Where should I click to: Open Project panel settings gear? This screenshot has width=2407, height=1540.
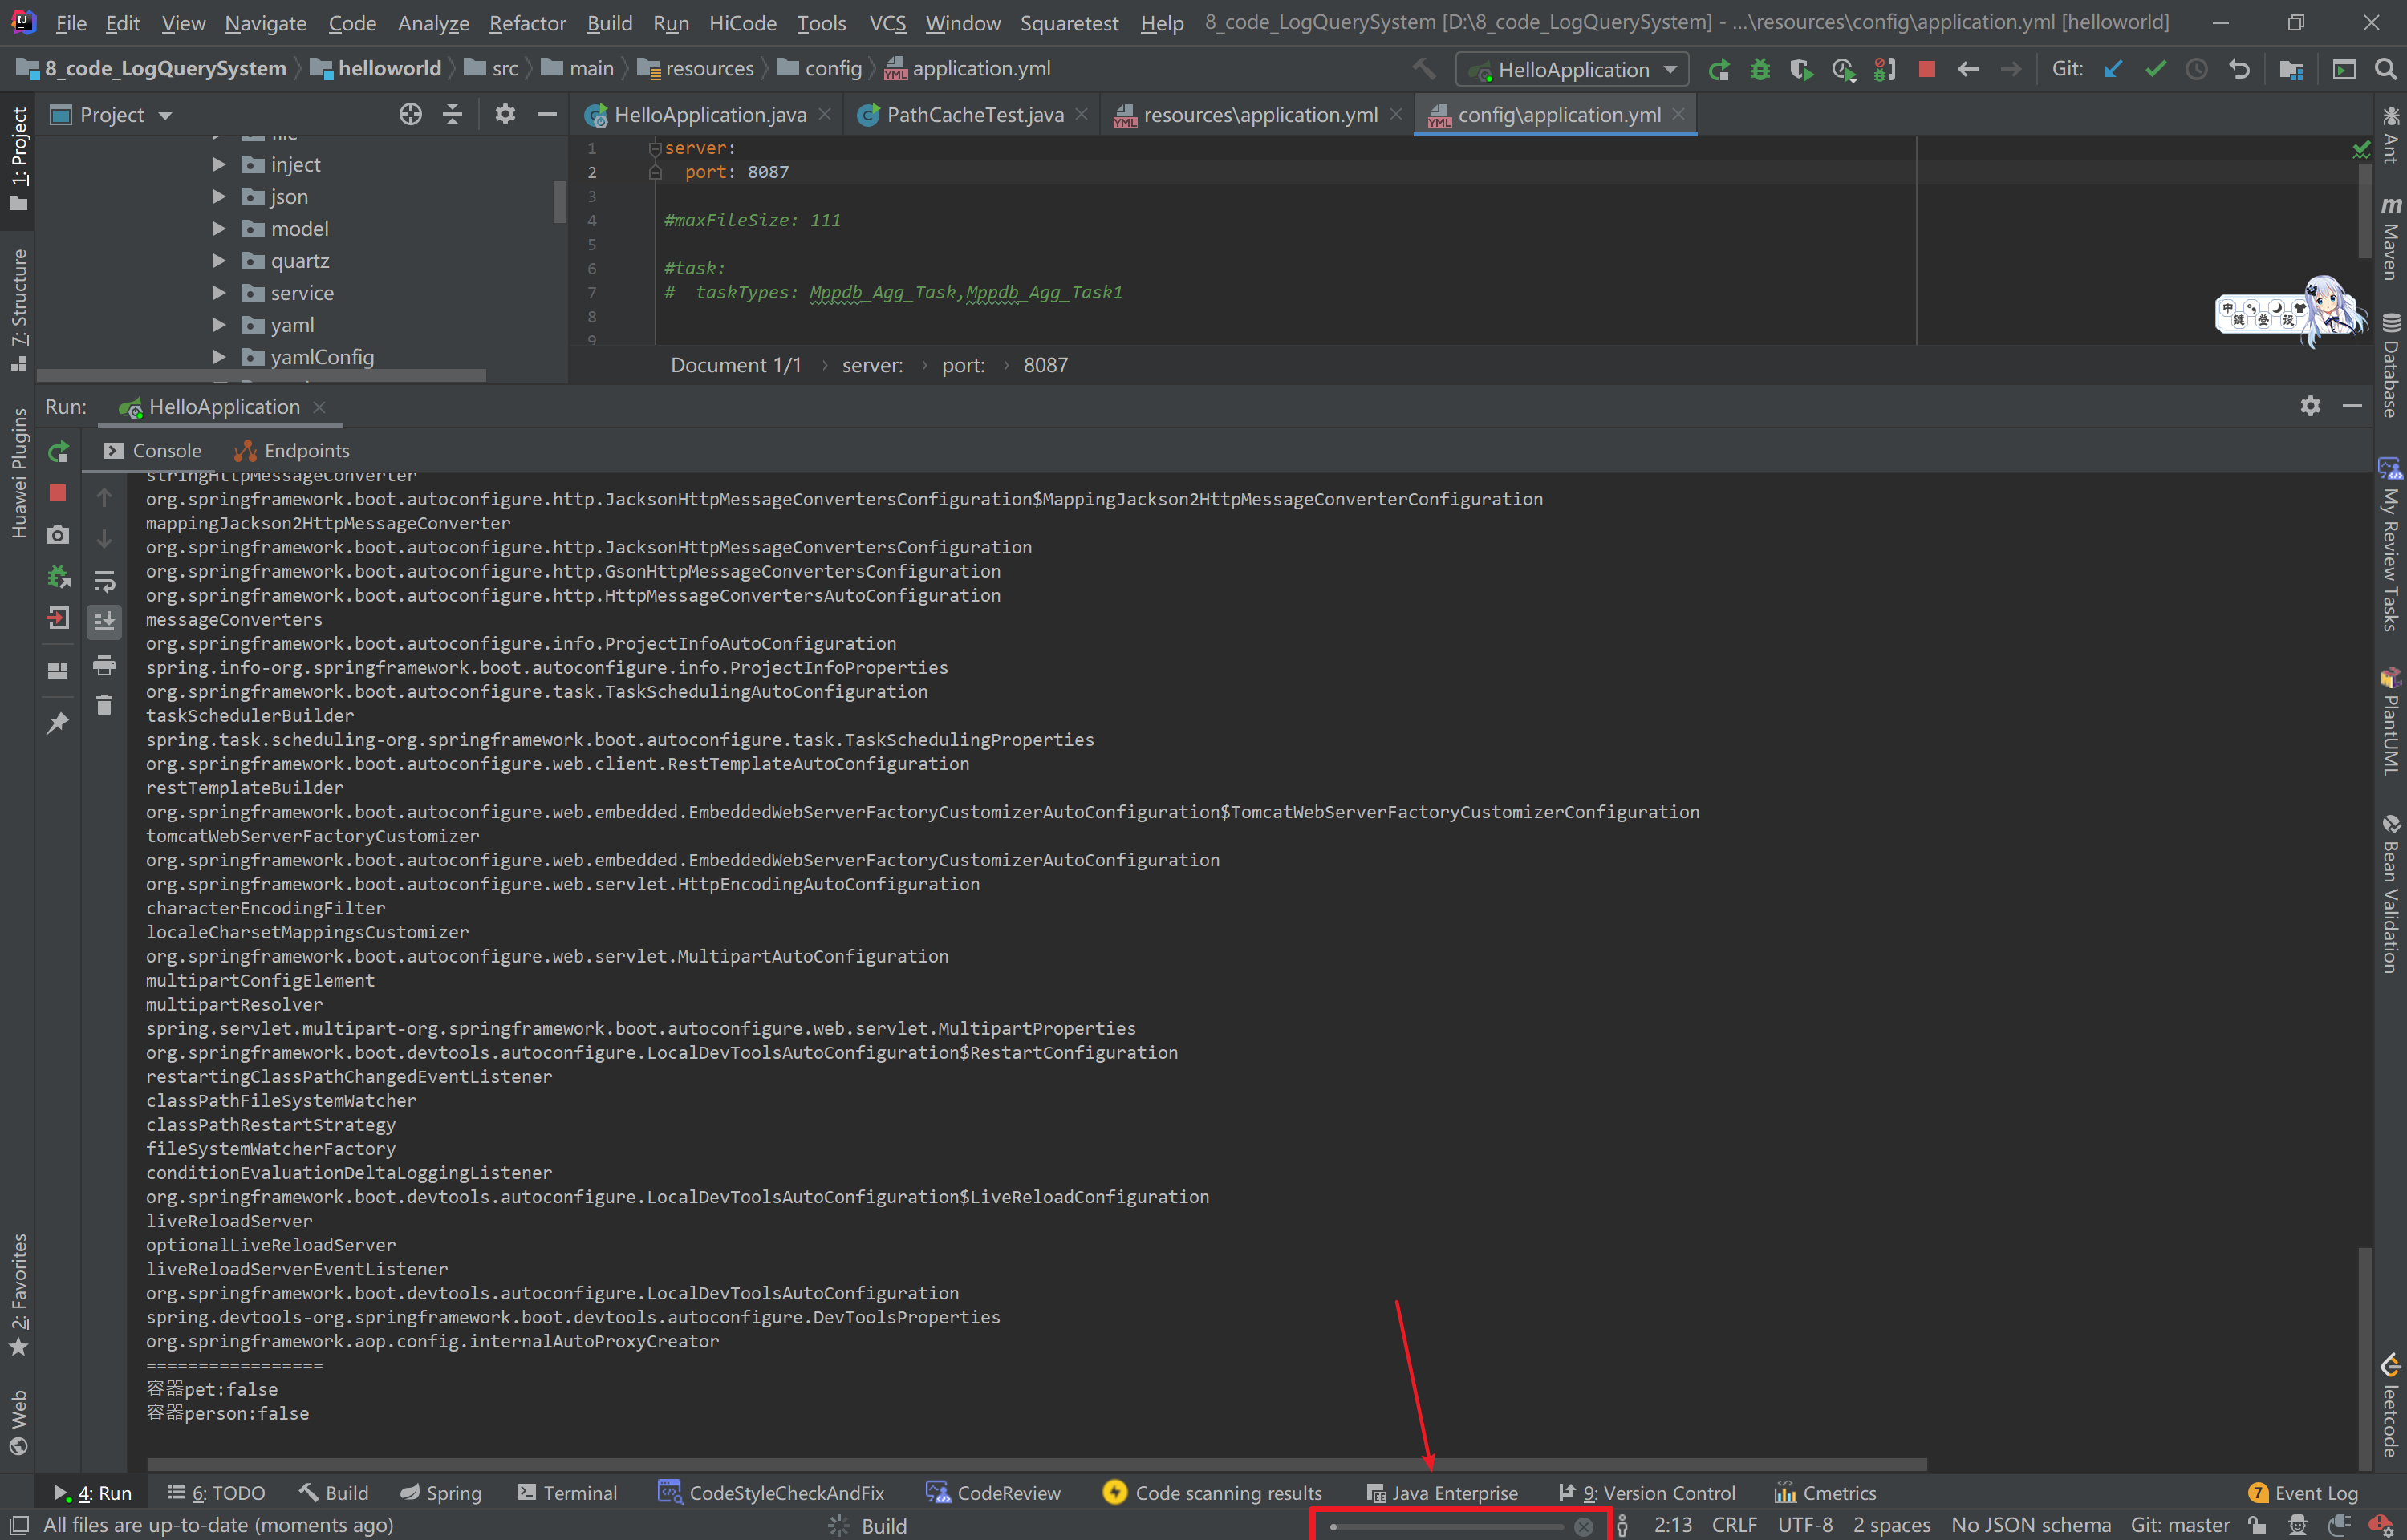pyautogui.click(x=505, y=115)
